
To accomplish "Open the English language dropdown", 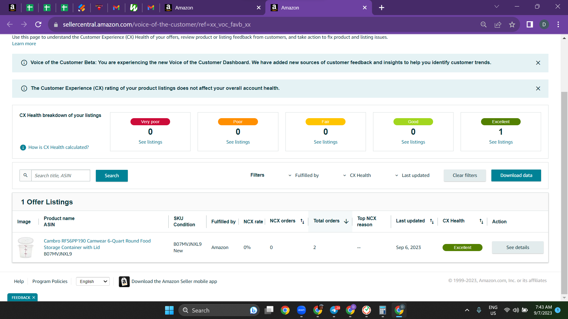I will (93, 281).
